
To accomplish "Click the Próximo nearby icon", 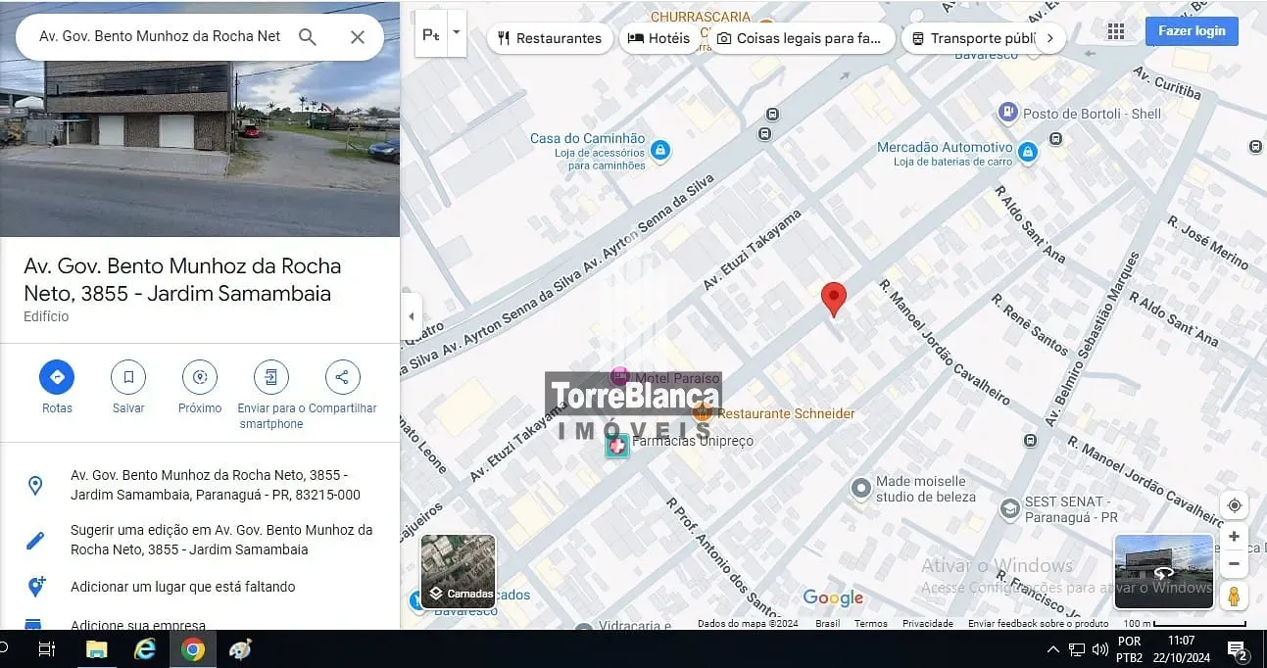I will (200, 377).
